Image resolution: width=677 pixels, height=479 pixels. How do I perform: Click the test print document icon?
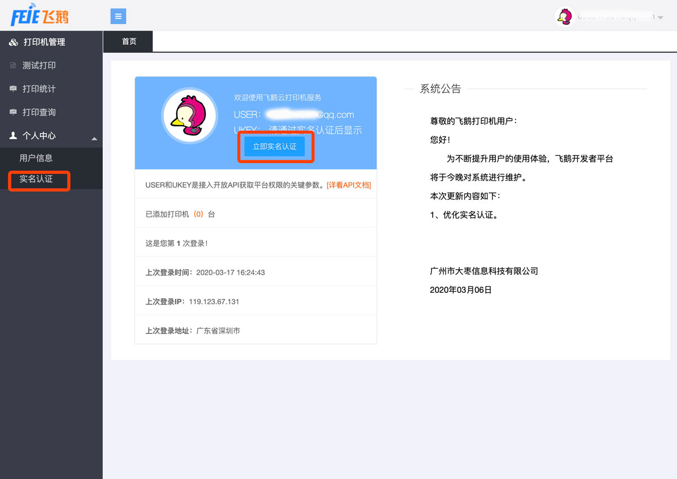[14, 65]
